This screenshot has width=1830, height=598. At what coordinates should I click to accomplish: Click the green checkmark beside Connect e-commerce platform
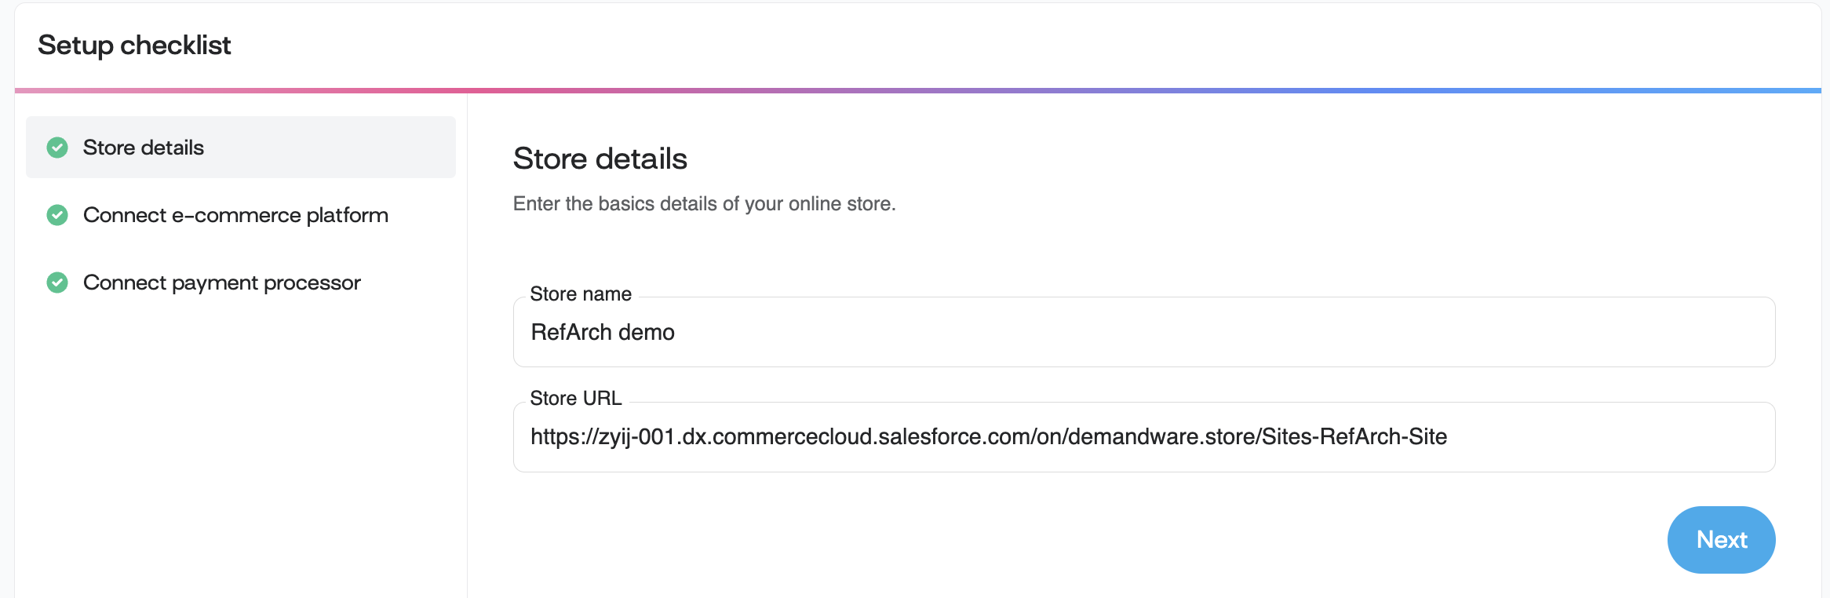coord(57,215)
